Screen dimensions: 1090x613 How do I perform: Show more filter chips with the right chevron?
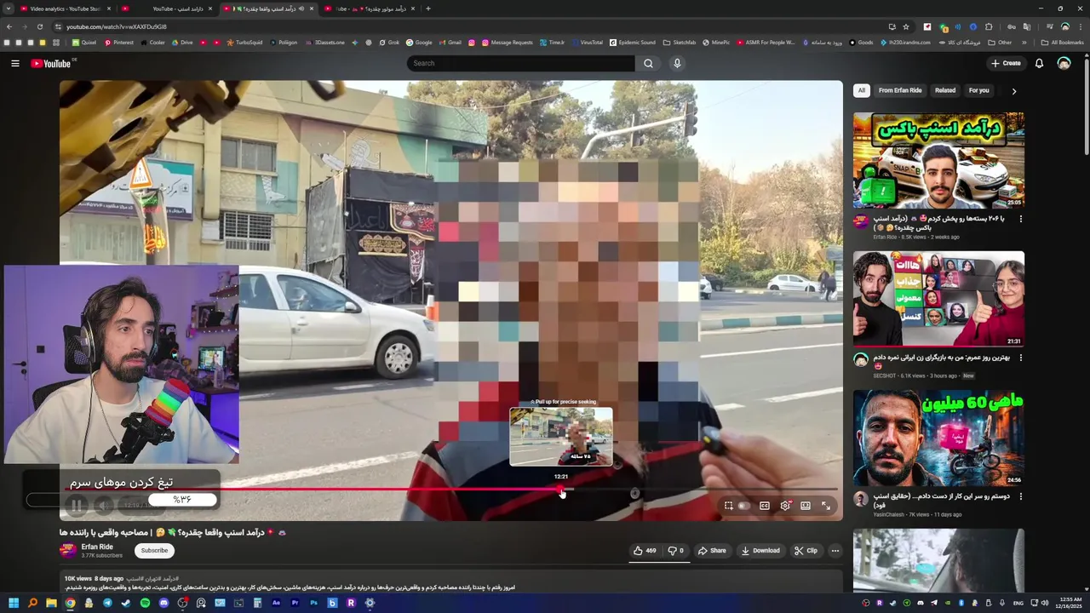click(1013, 91)
